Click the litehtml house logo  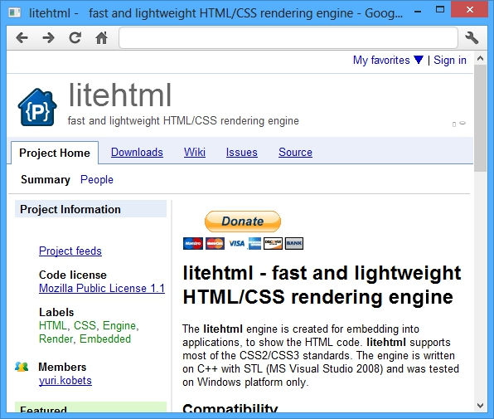coord(37,107)
